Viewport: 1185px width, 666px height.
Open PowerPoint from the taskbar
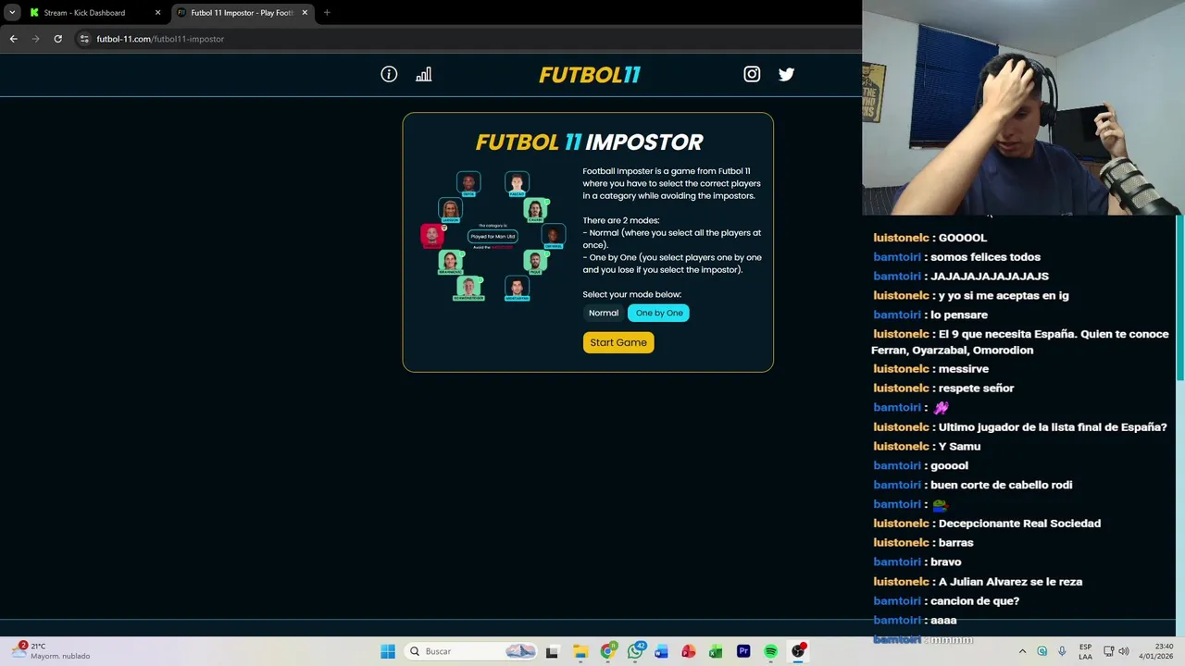click(x=689, y=651)
